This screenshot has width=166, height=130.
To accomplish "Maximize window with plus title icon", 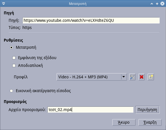I will 157,4.
